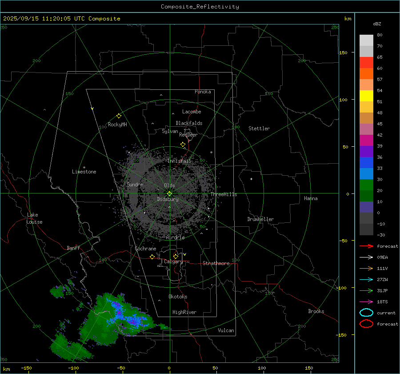Click the HighRiver map label

(184, 312)
